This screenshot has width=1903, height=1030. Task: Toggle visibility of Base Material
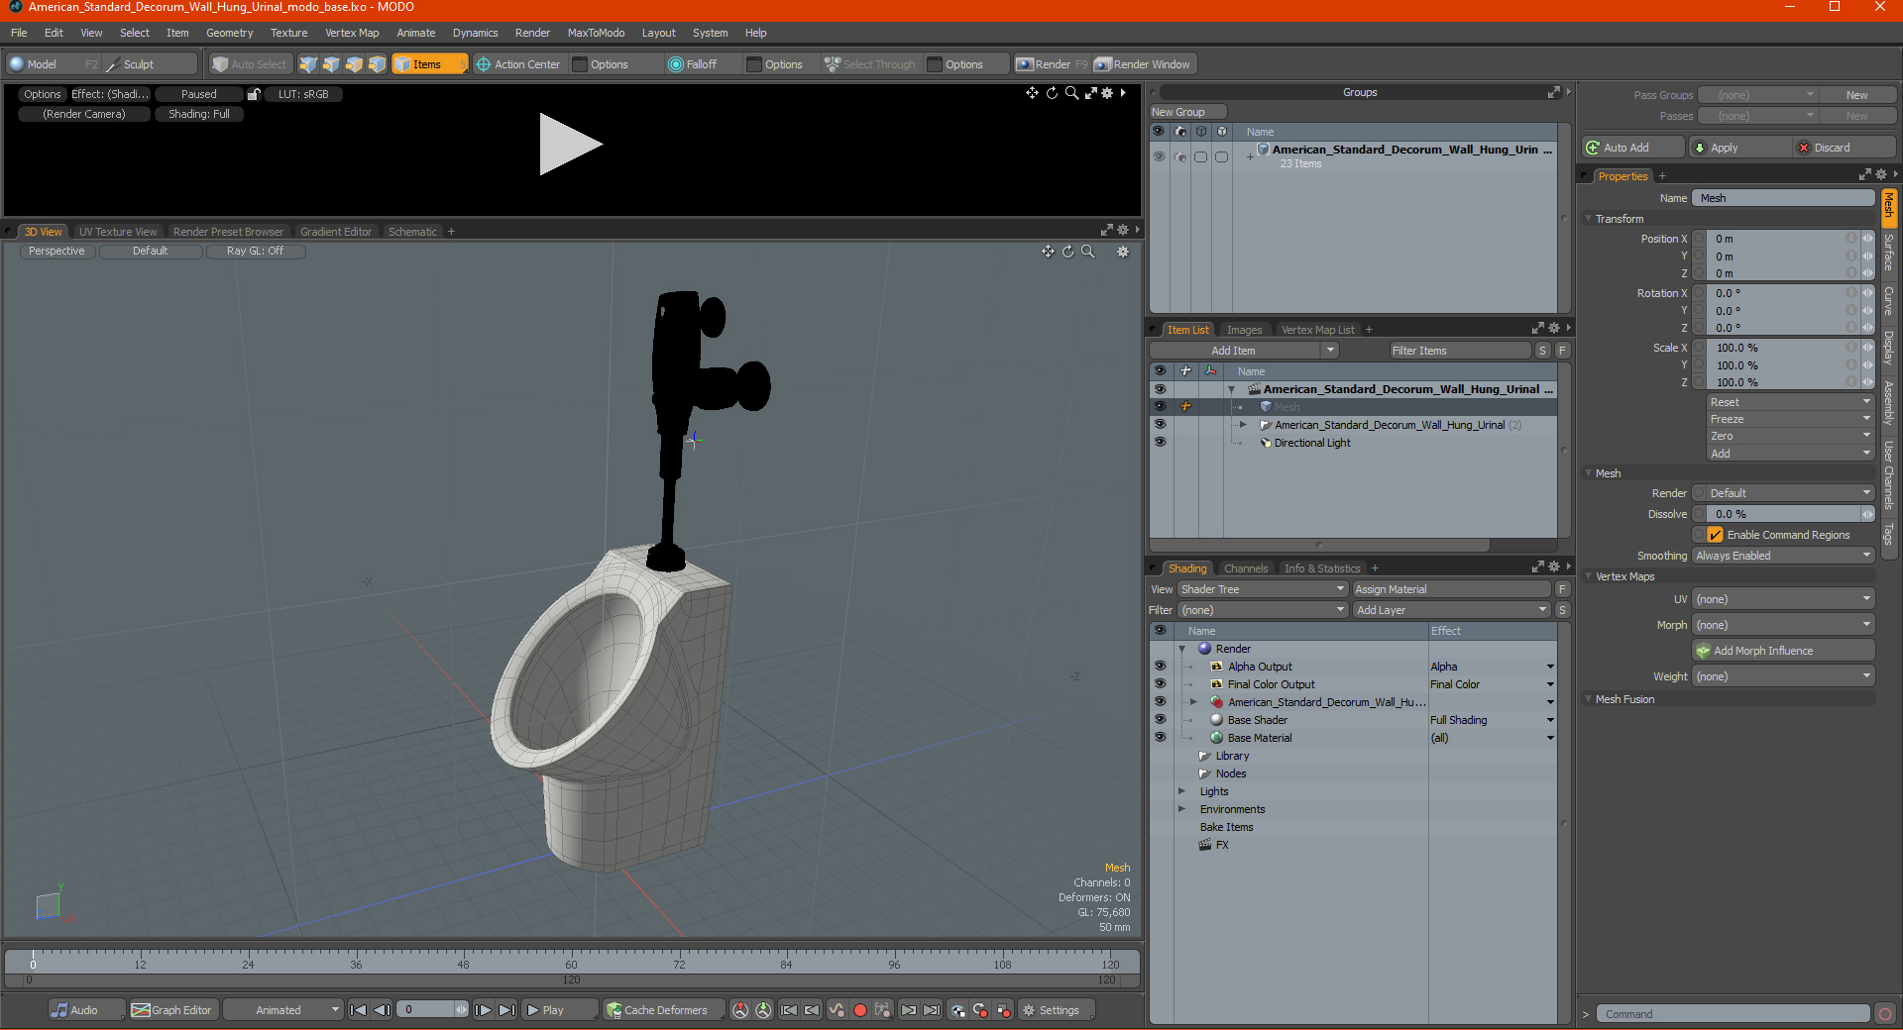point(1160,738)
